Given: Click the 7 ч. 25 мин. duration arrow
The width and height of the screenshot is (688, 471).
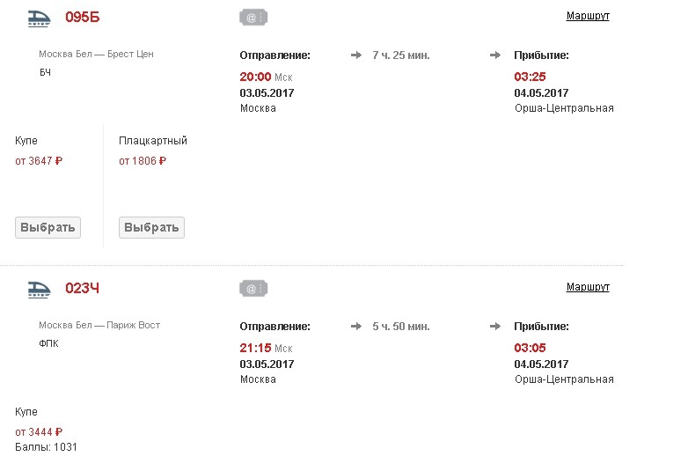Looking at the screenshot, I should pos(356,55).
